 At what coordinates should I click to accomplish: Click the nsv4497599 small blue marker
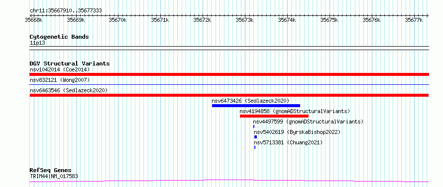(254, 126)
